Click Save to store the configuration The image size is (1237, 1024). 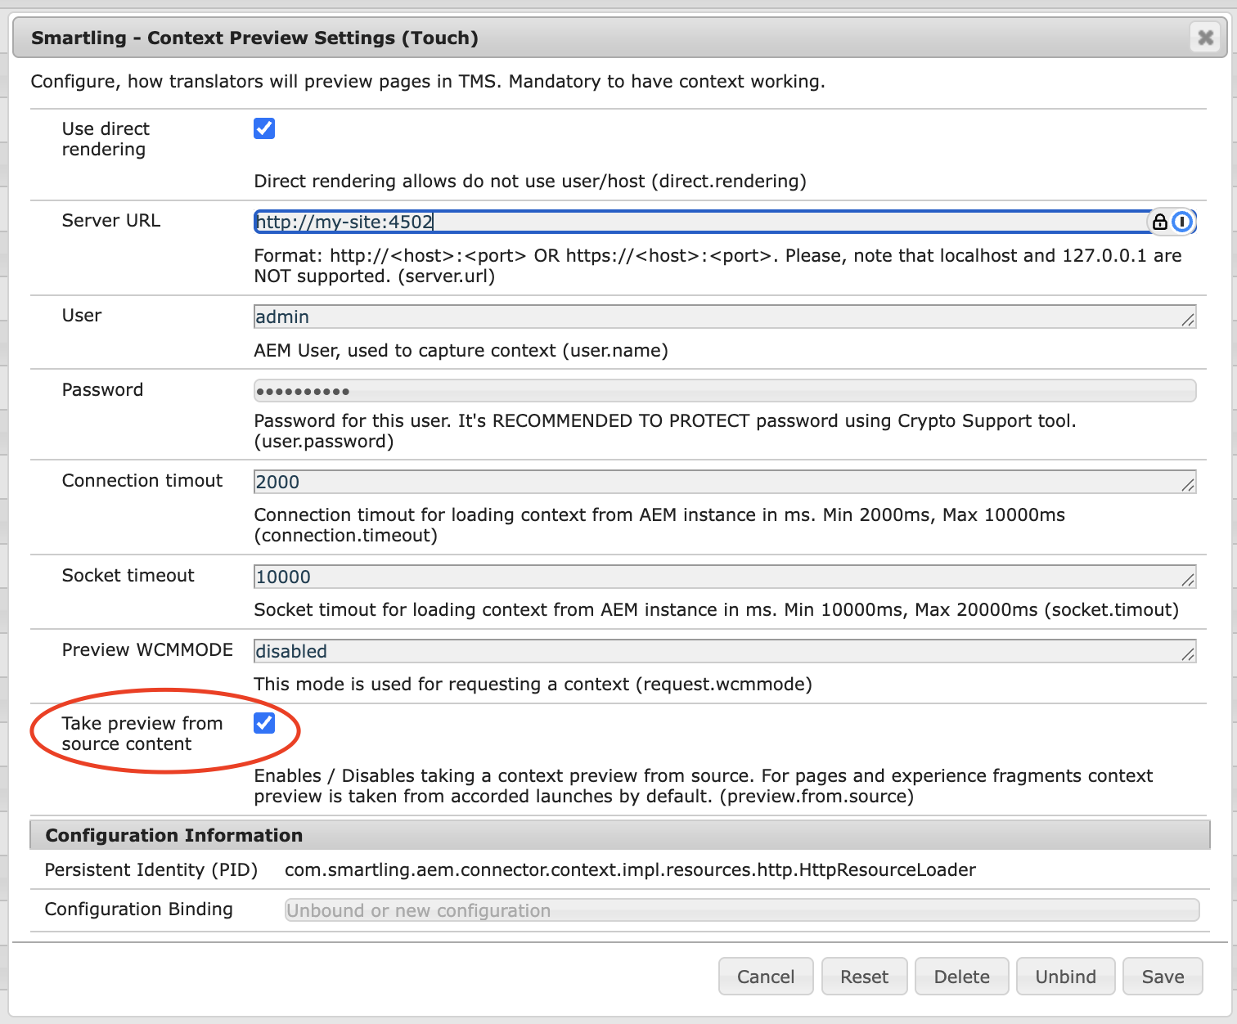pos(1162,976)
